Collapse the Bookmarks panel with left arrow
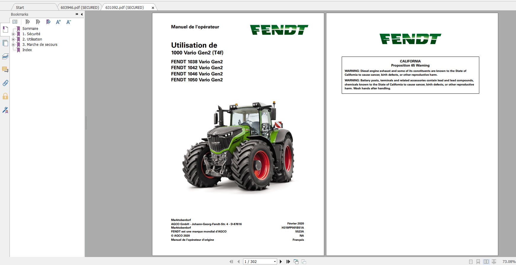 (82, 14)
